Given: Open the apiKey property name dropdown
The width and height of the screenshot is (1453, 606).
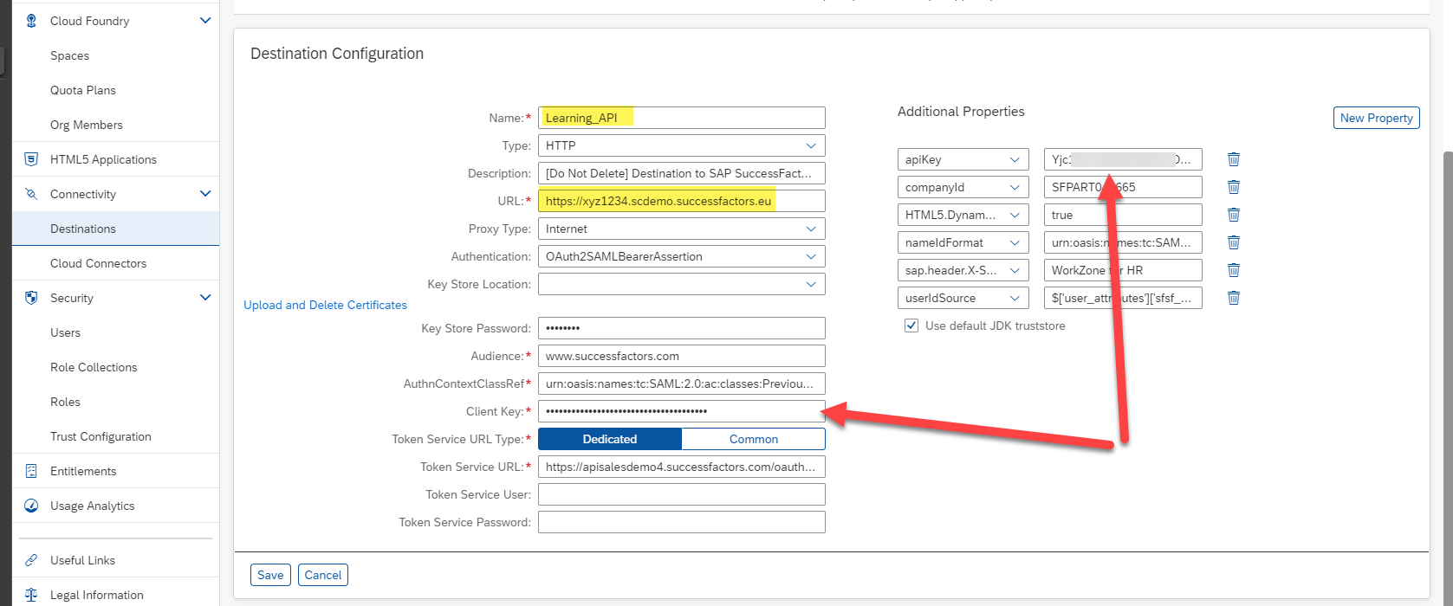Looking at the screenshot, I should (x=1015, y=159).
